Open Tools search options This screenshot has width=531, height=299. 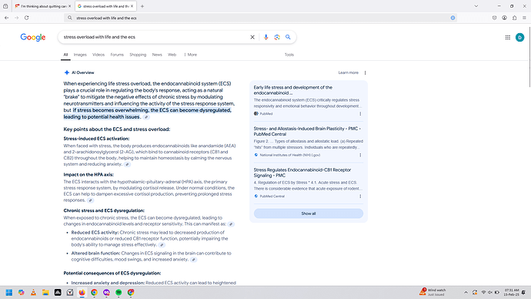[x=289, y=55]
